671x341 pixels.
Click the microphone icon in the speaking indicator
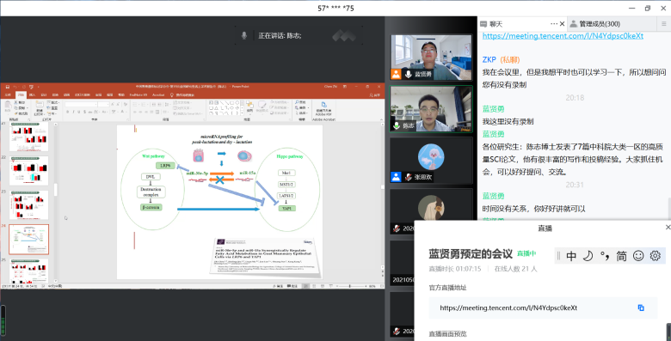(x=244, y=36)
